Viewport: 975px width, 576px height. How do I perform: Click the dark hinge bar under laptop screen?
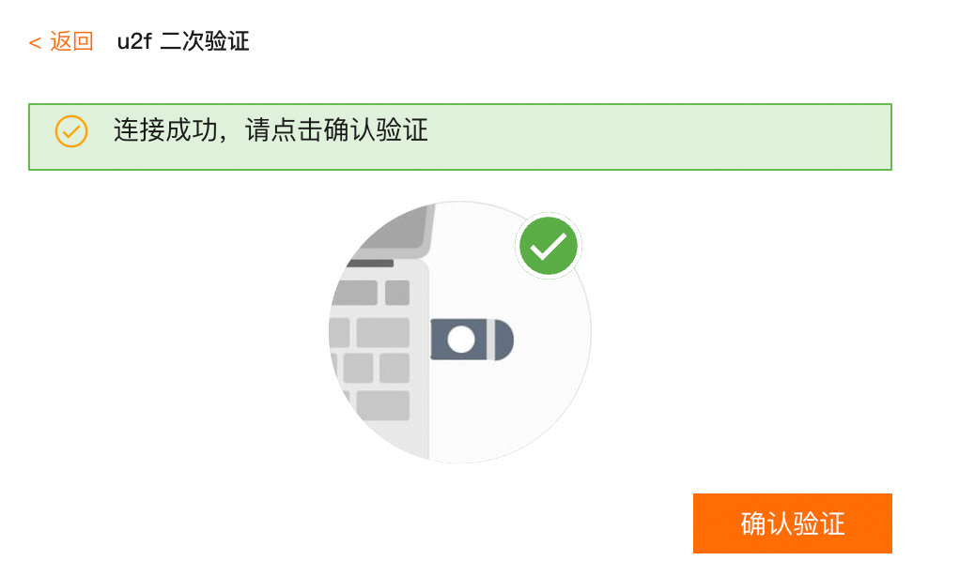click(370, 264)
